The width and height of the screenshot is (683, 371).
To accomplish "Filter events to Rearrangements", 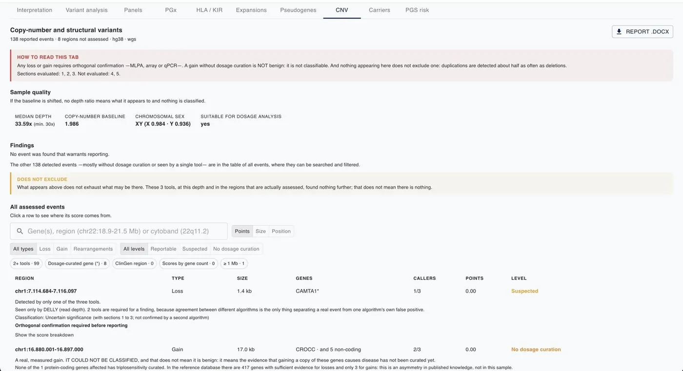I will point(93,249).
